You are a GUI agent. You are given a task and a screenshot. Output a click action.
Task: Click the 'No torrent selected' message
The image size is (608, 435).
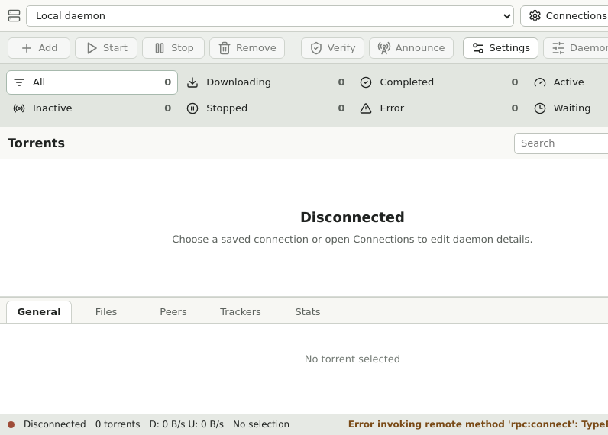coord(352,359)
